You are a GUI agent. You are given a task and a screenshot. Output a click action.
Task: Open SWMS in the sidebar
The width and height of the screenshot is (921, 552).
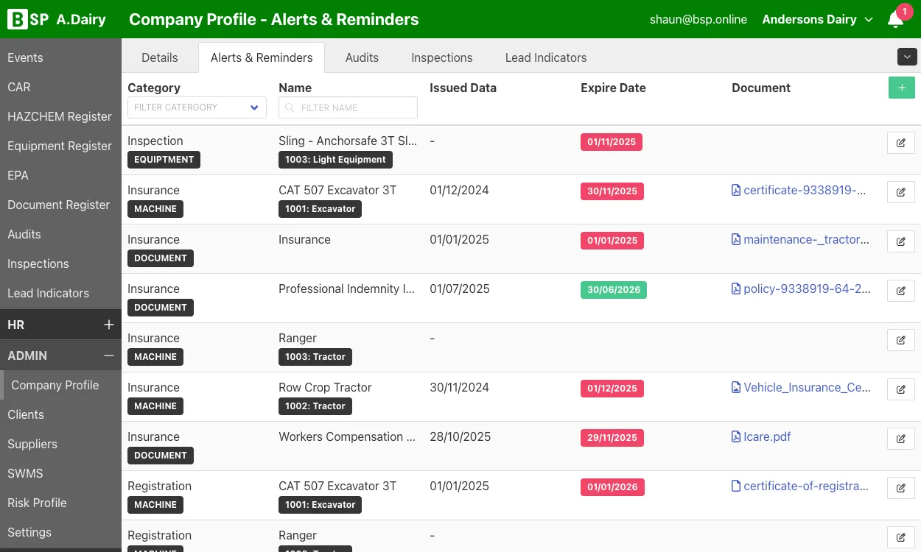[x=60, y=473]
